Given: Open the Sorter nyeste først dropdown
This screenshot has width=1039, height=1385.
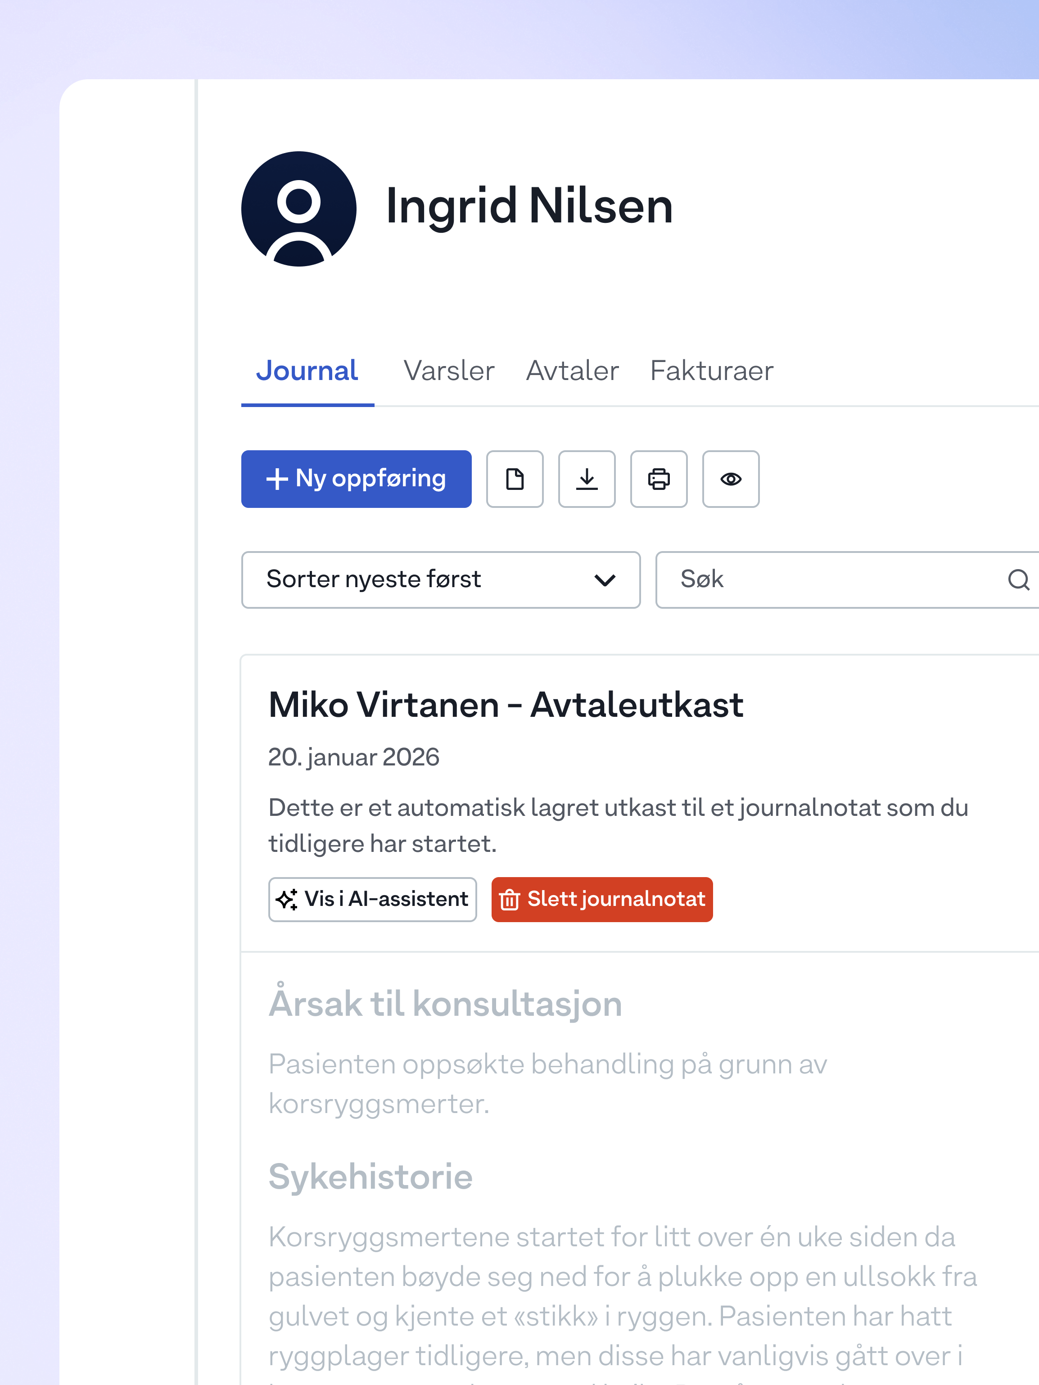Looking at the screenshot, I should tap(440, 580).
